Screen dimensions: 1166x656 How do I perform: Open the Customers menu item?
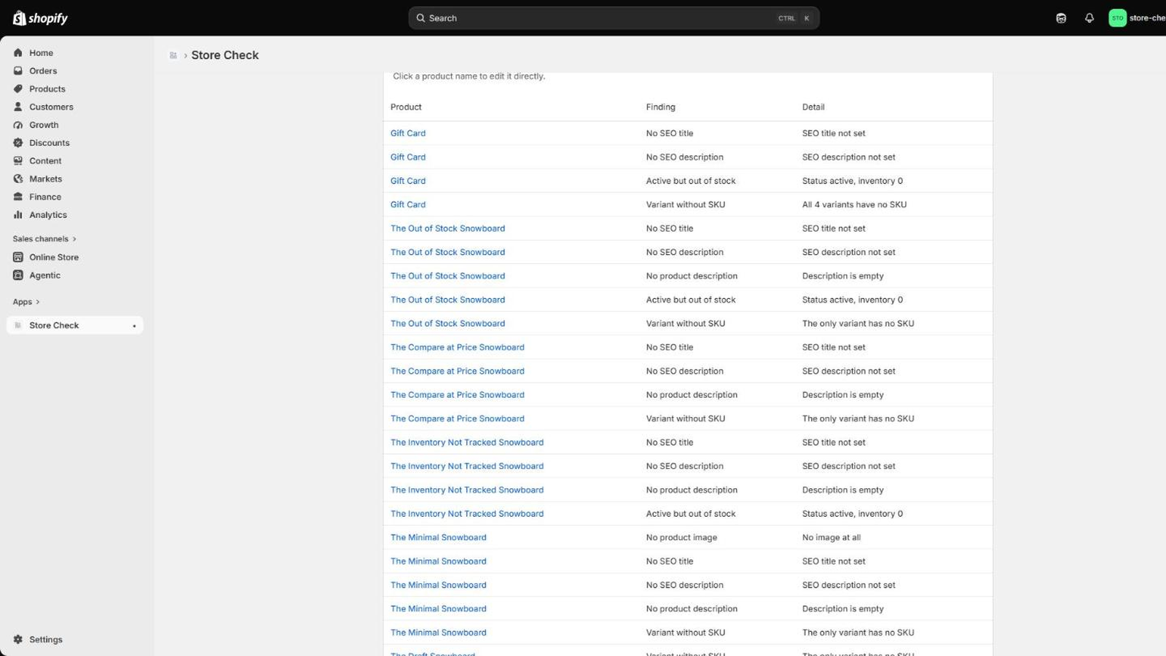pyautogui.click(x=51, y=107)
